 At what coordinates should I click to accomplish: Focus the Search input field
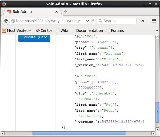tap(119, 21)
